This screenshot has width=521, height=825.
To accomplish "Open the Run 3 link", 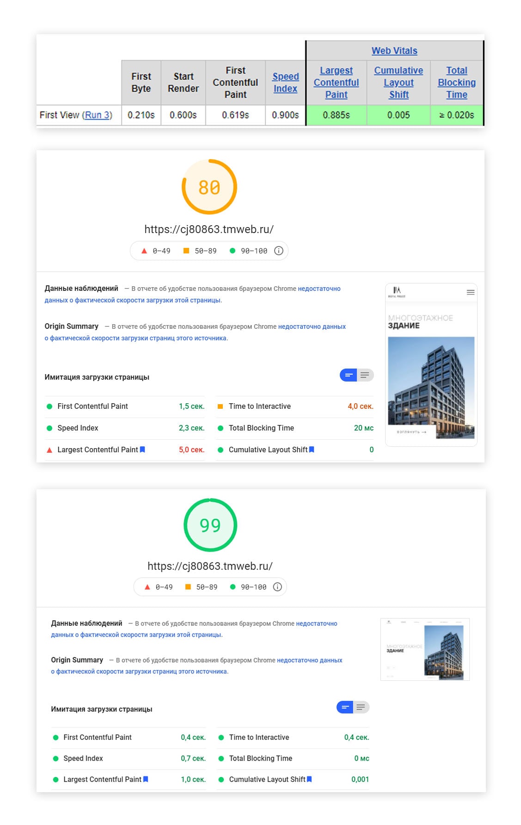I will point(97,115).
